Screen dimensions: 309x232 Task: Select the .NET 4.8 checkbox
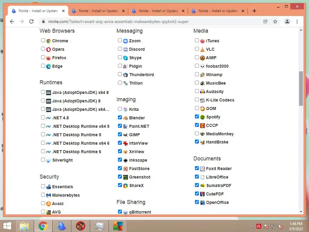43,118
